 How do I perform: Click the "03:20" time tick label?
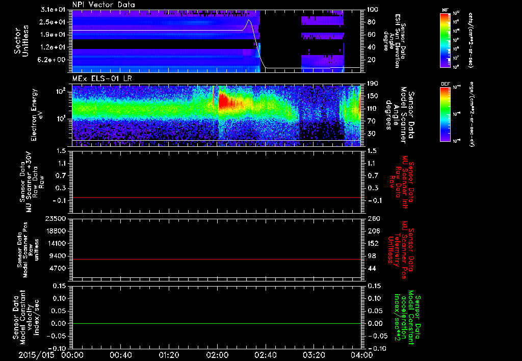tap(314, 355)
